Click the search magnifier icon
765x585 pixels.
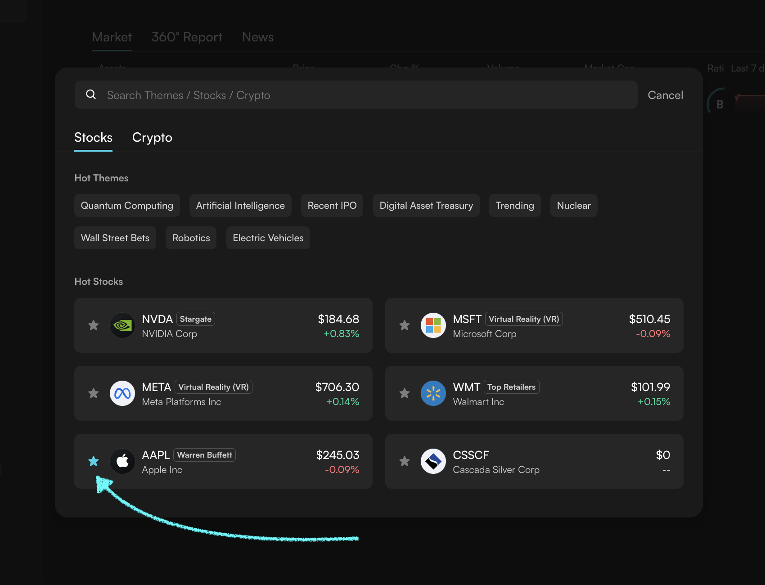(x=91, y=94)
